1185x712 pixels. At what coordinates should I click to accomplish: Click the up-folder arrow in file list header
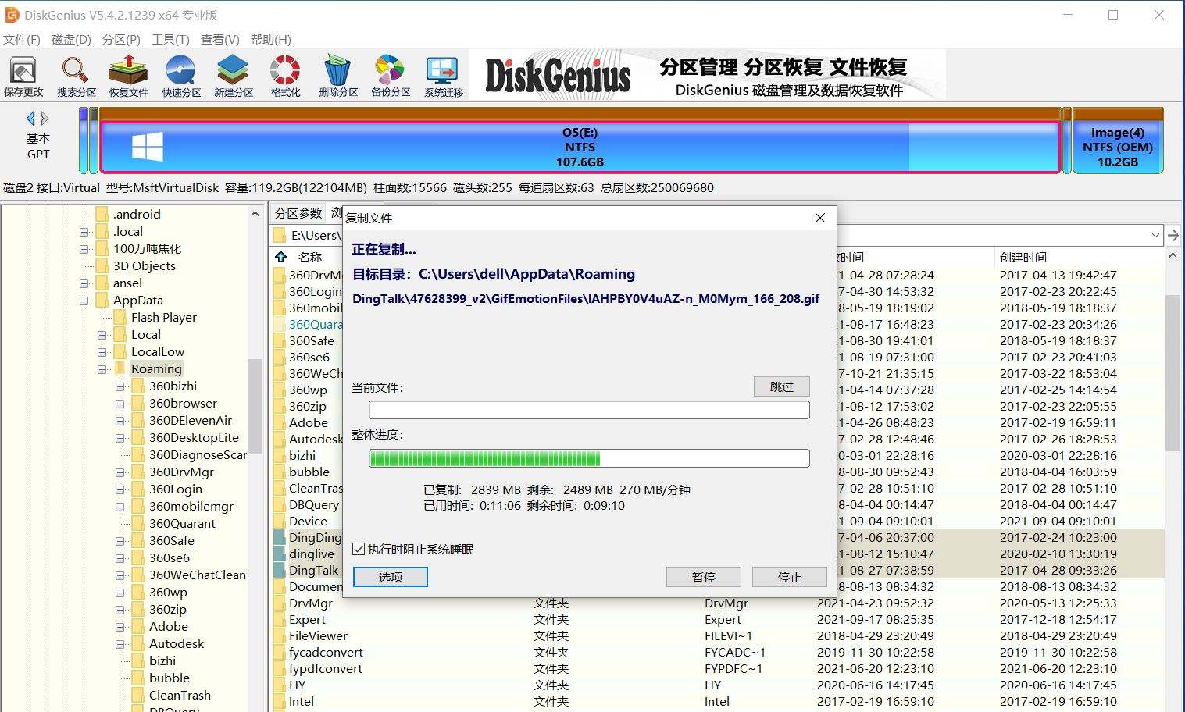pos(281,256)
